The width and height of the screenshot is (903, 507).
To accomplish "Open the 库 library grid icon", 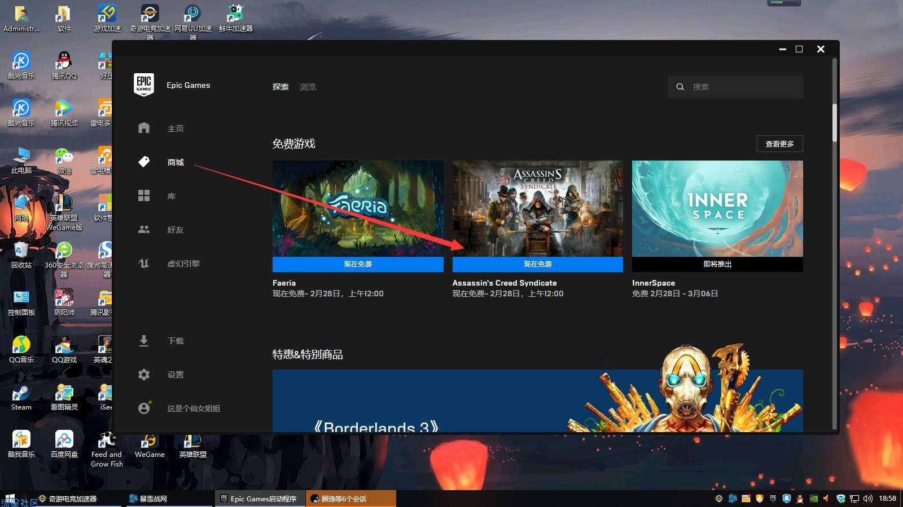I will [x=144, y=195].
